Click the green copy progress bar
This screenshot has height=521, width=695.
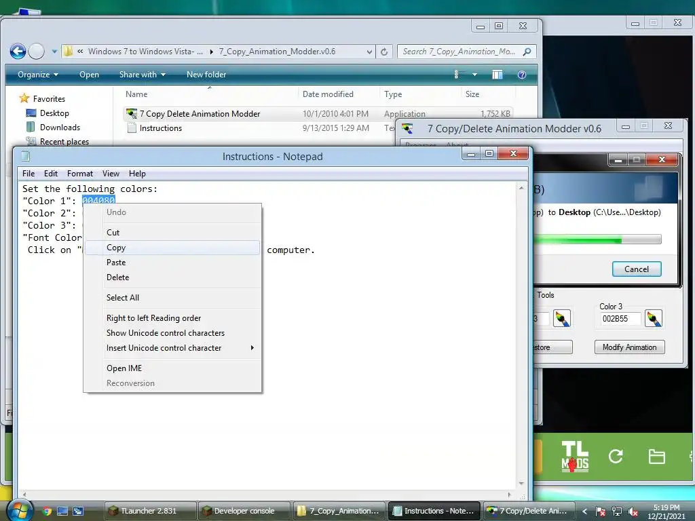click(597, 239)
